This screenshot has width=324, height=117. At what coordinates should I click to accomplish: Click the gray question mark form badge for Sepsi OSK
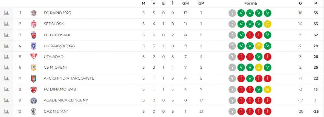[x=232, y=24]
